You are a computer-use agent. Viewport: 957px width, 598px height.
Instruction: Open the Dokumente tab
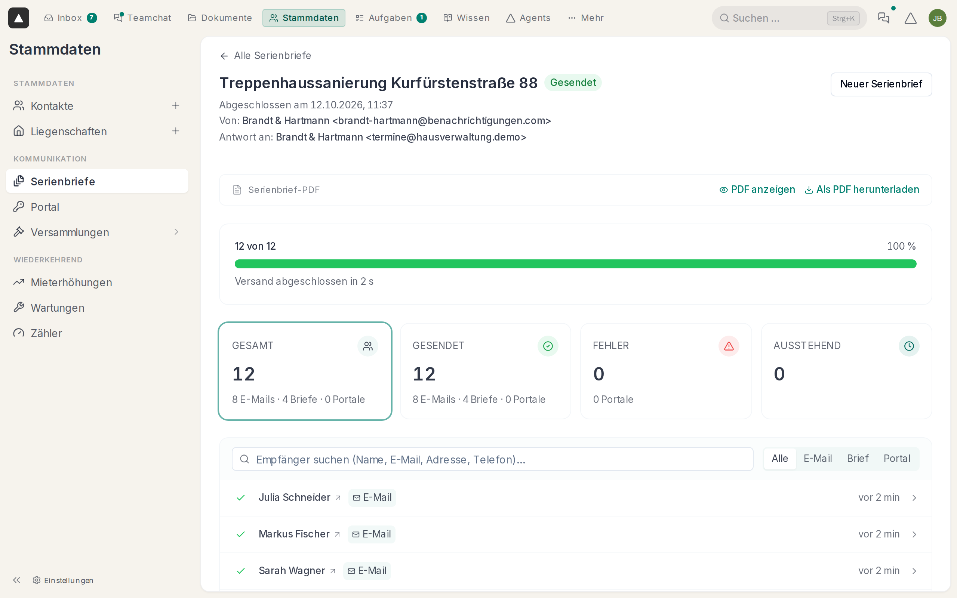tap(220, 18)
